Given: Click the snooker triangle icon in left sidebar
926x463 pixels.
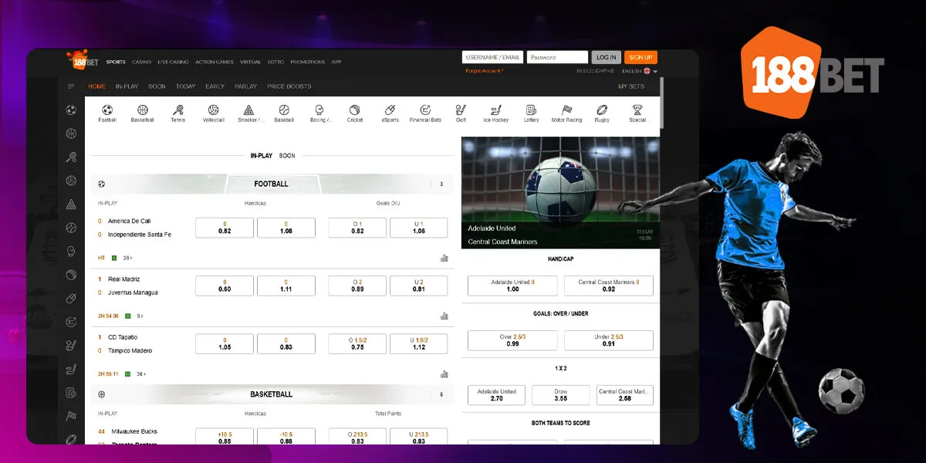Looking at the screenshot, I should point(71,204).
